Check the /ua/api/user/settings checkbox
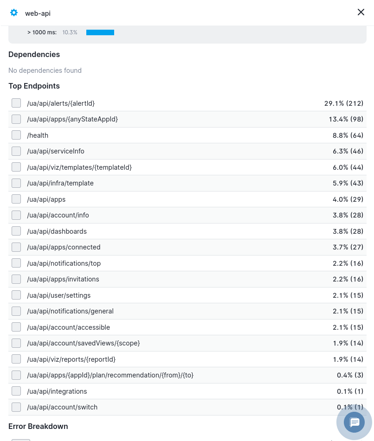Image resolution: width=374 pixels, height=441 pixels. pos(16,295)
